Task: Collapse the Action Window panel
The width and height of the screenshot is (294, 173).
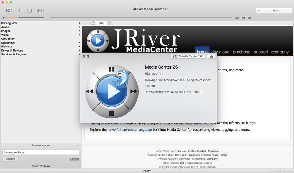Action: (78, 166)
